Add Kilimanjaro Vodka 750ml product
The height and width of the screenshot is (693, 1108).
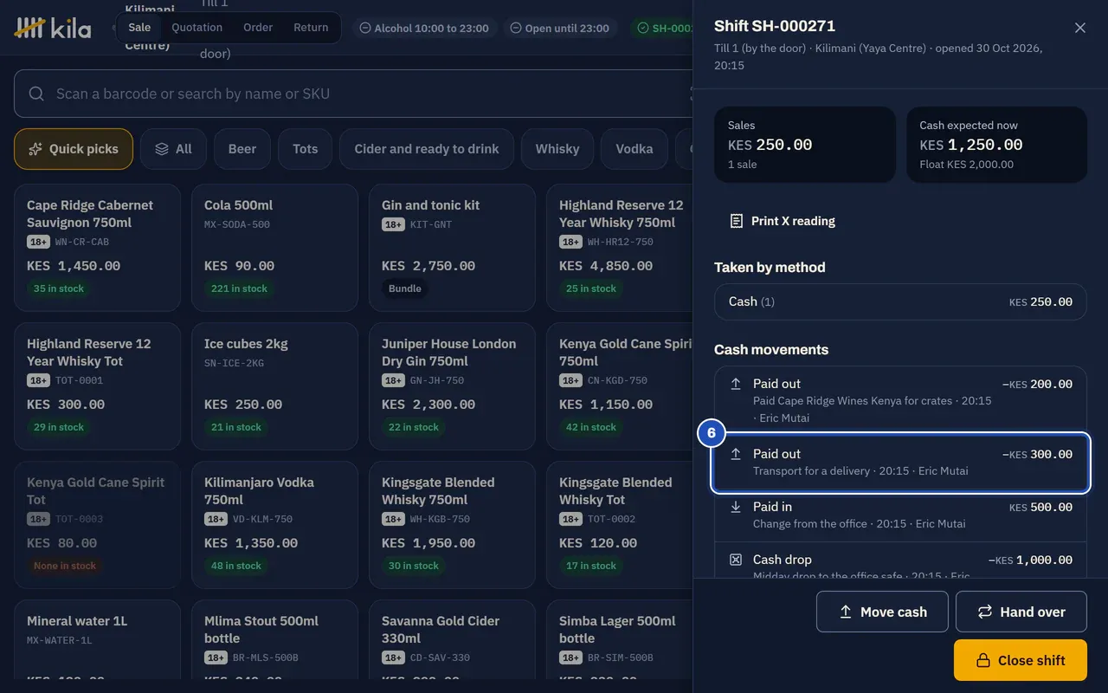pyautogui.click(x=274, y=525)
